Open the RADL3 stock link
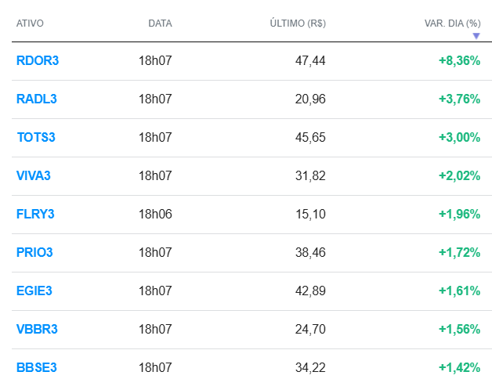This screenshot has height=379, width=492. click(36, 99)
